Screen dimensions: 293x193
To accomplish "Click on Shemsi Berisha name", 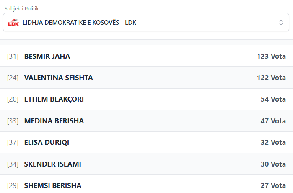I will pyautogui.click(x=53, y=185).
